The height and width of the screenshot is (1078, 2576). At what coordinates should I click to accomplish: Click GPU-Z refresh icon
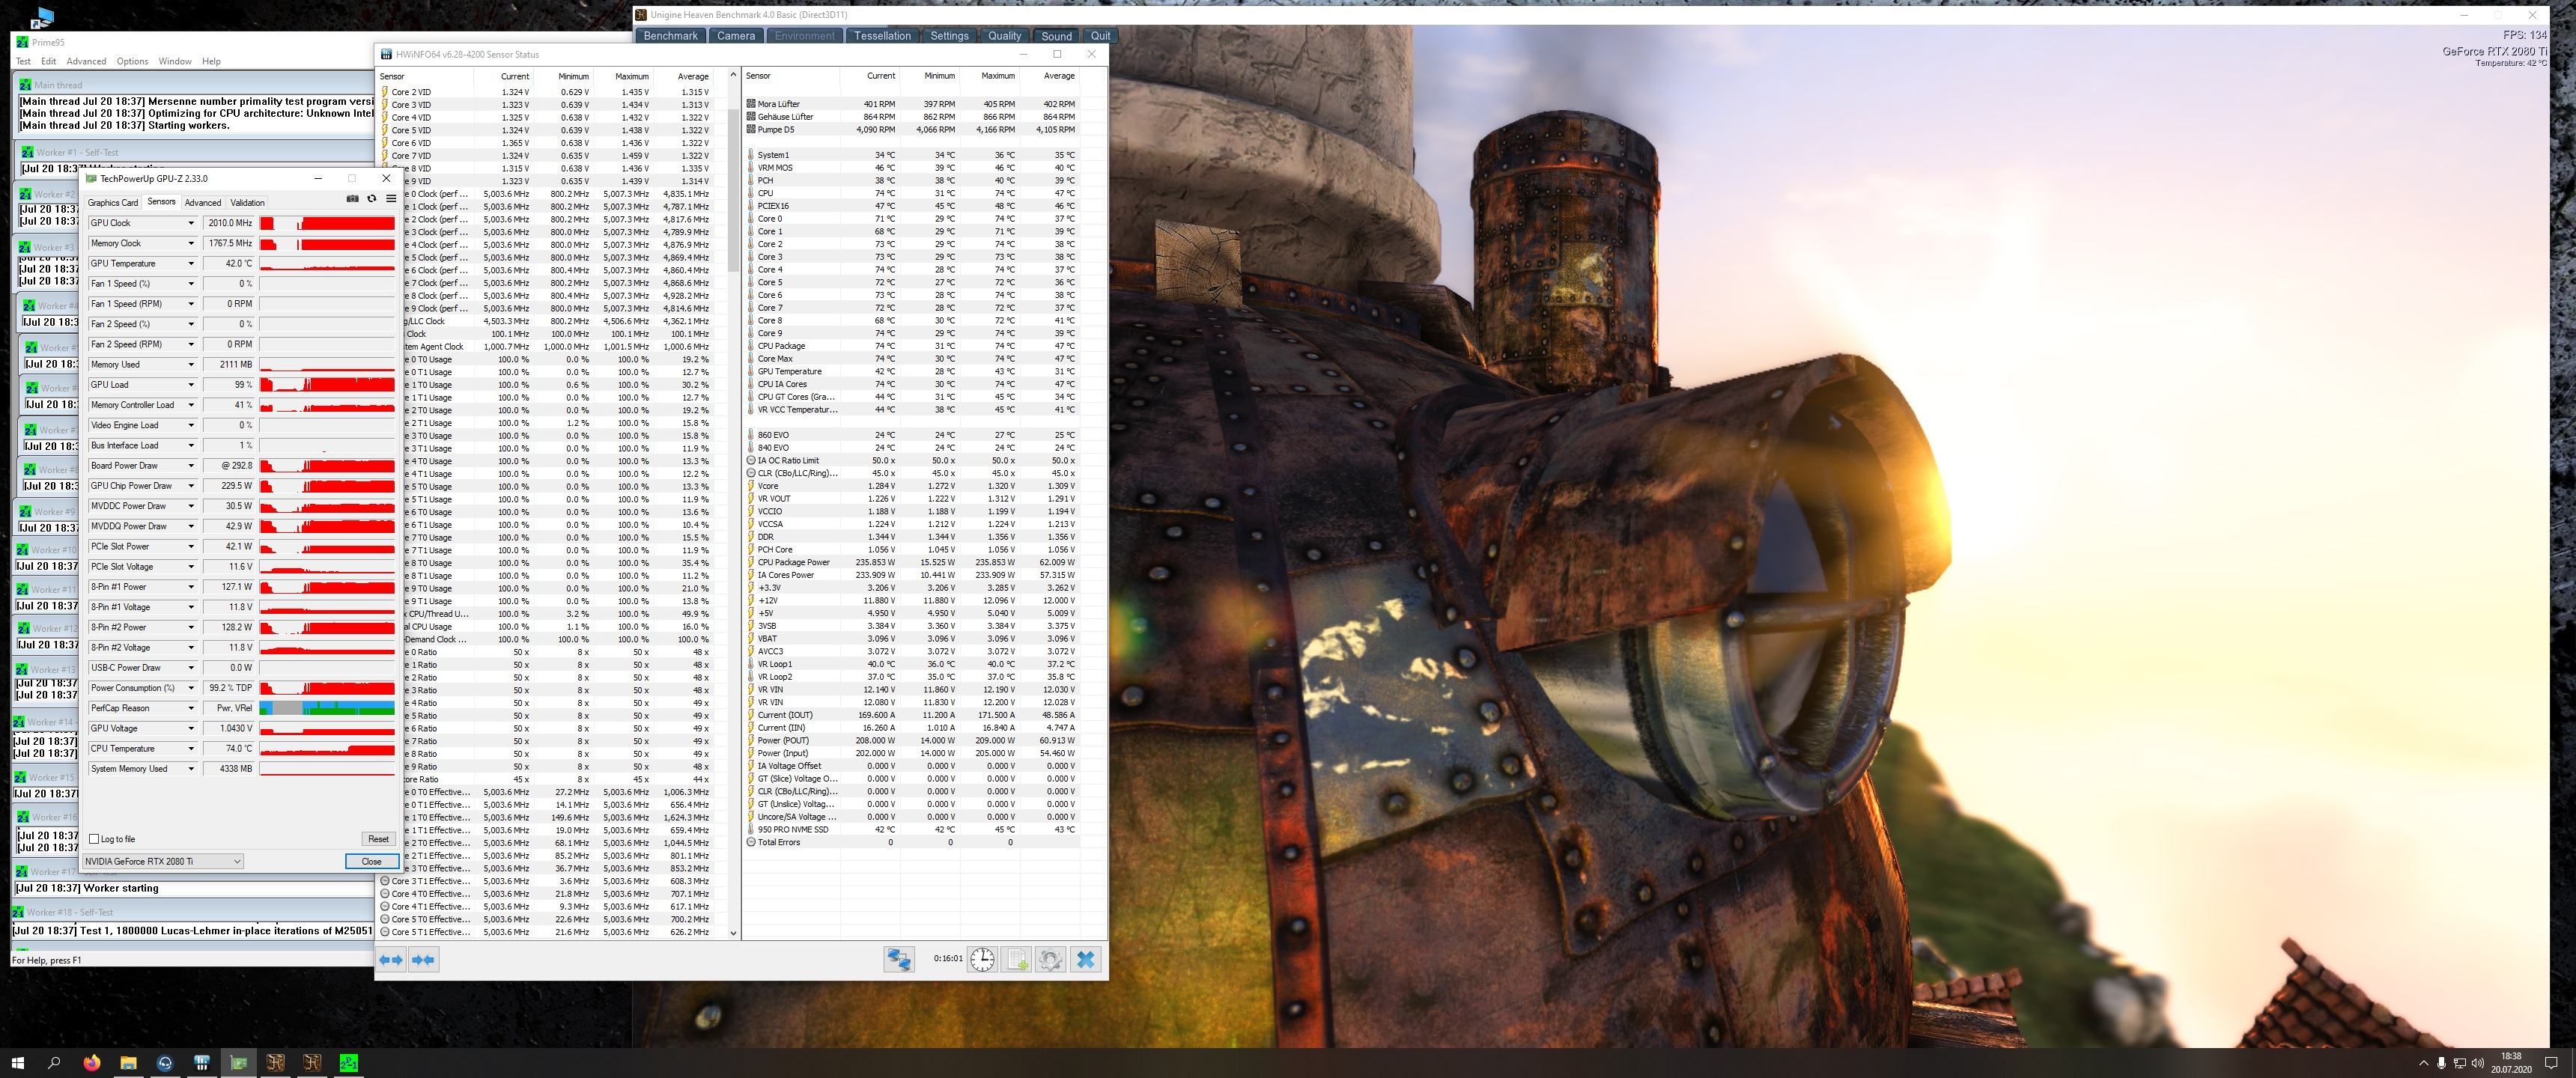[372, 199]
